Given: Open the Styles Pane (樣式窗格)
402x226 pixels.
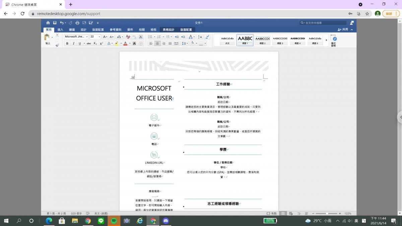Looking at the screenshot, I should tap(333, 41).
